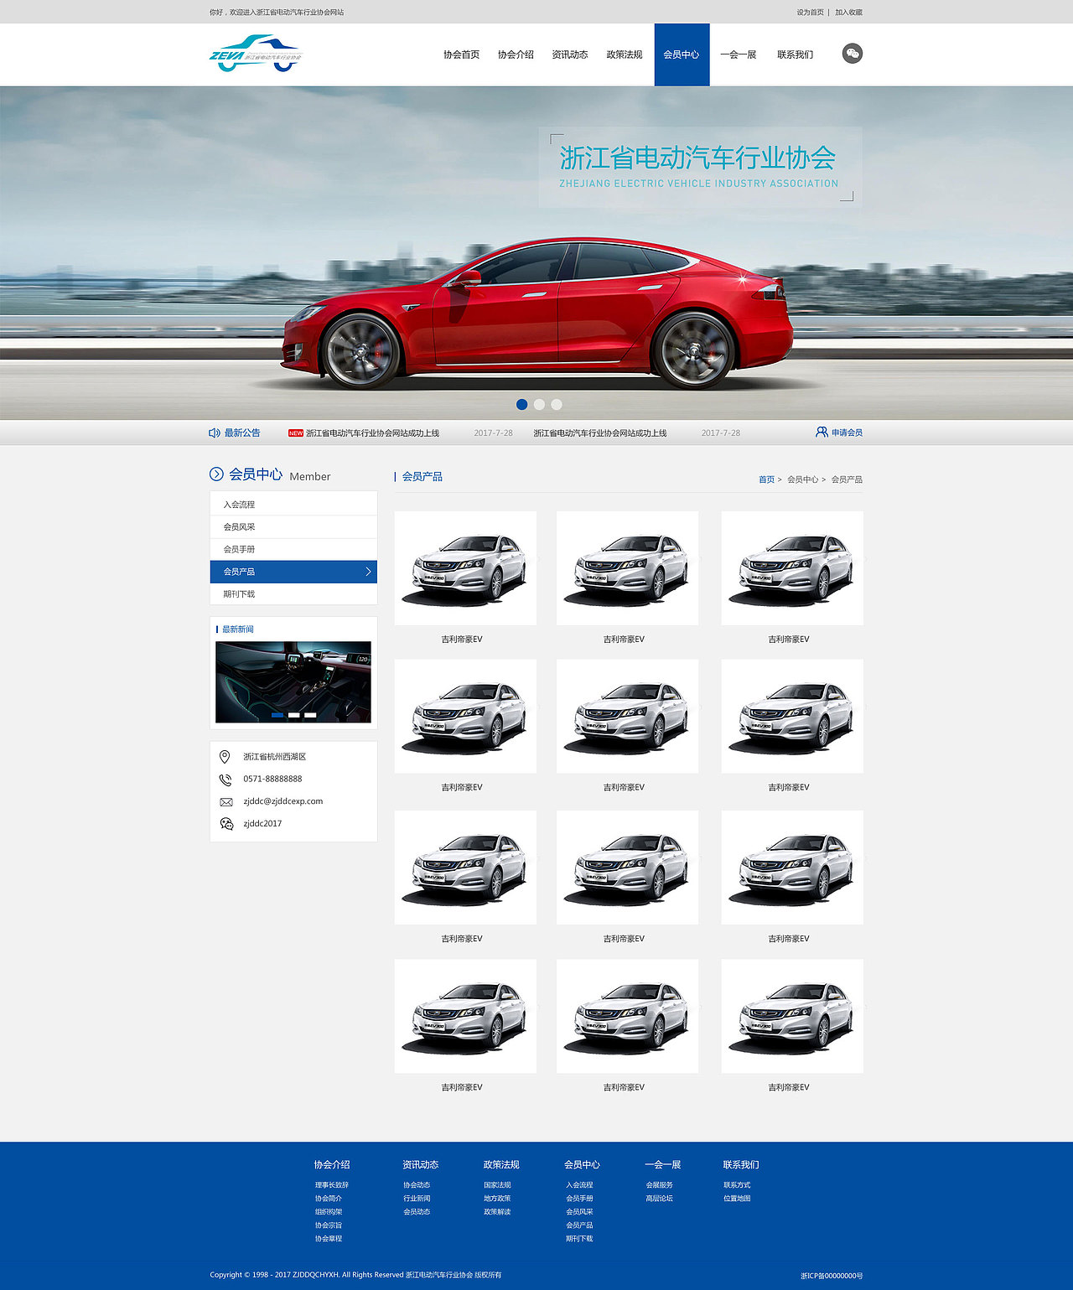Click the WeChat icon beside zjddc2017

click(226, 824)
